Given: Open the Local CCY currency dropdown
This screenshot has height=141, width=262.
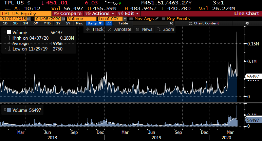Looking at the screenshot, I should point(109,18).
